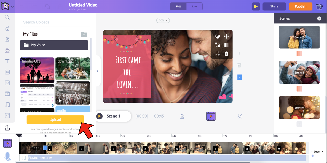Image resolution: width=327 pixels, height=163 pixels.
Task: Collapse the uploads panel with chevron
Action: click(97, 71)
